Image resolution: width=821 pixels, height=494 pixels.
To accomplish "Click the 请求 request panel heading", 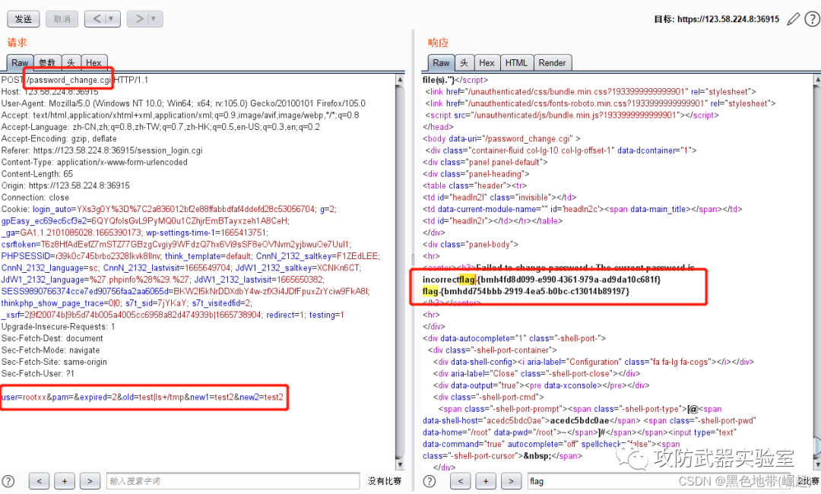I will (x=17, y=43).
